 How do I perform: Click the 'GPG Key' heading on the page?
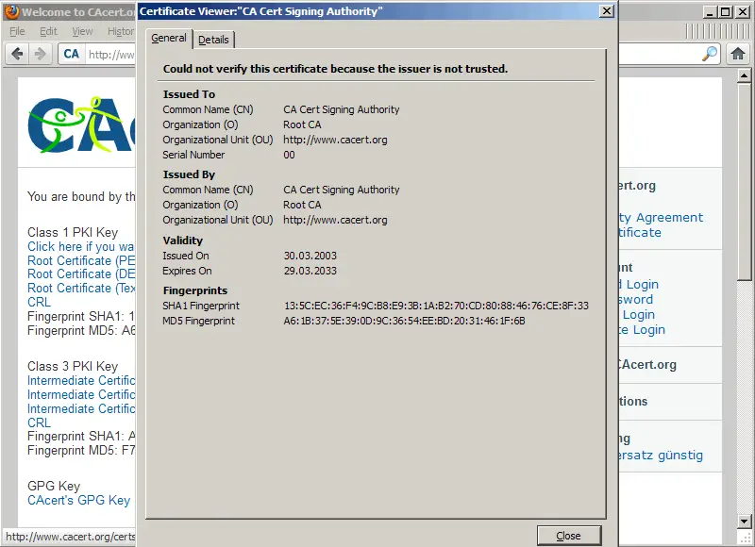point(54,486)
